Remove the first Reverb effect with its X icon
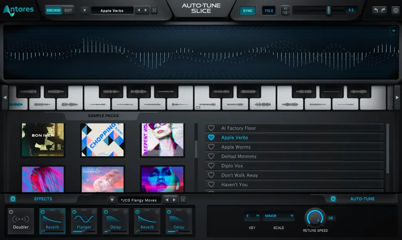 tap(62, 211)
